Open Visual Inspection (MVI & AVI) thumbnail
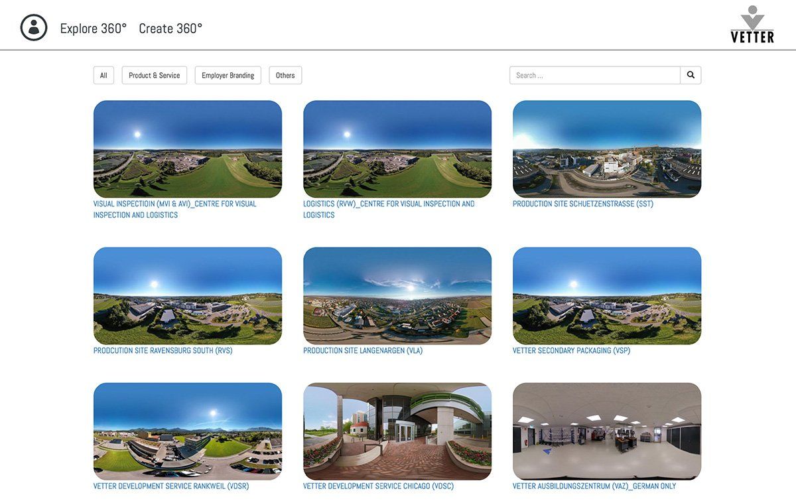 coord(188,149)
